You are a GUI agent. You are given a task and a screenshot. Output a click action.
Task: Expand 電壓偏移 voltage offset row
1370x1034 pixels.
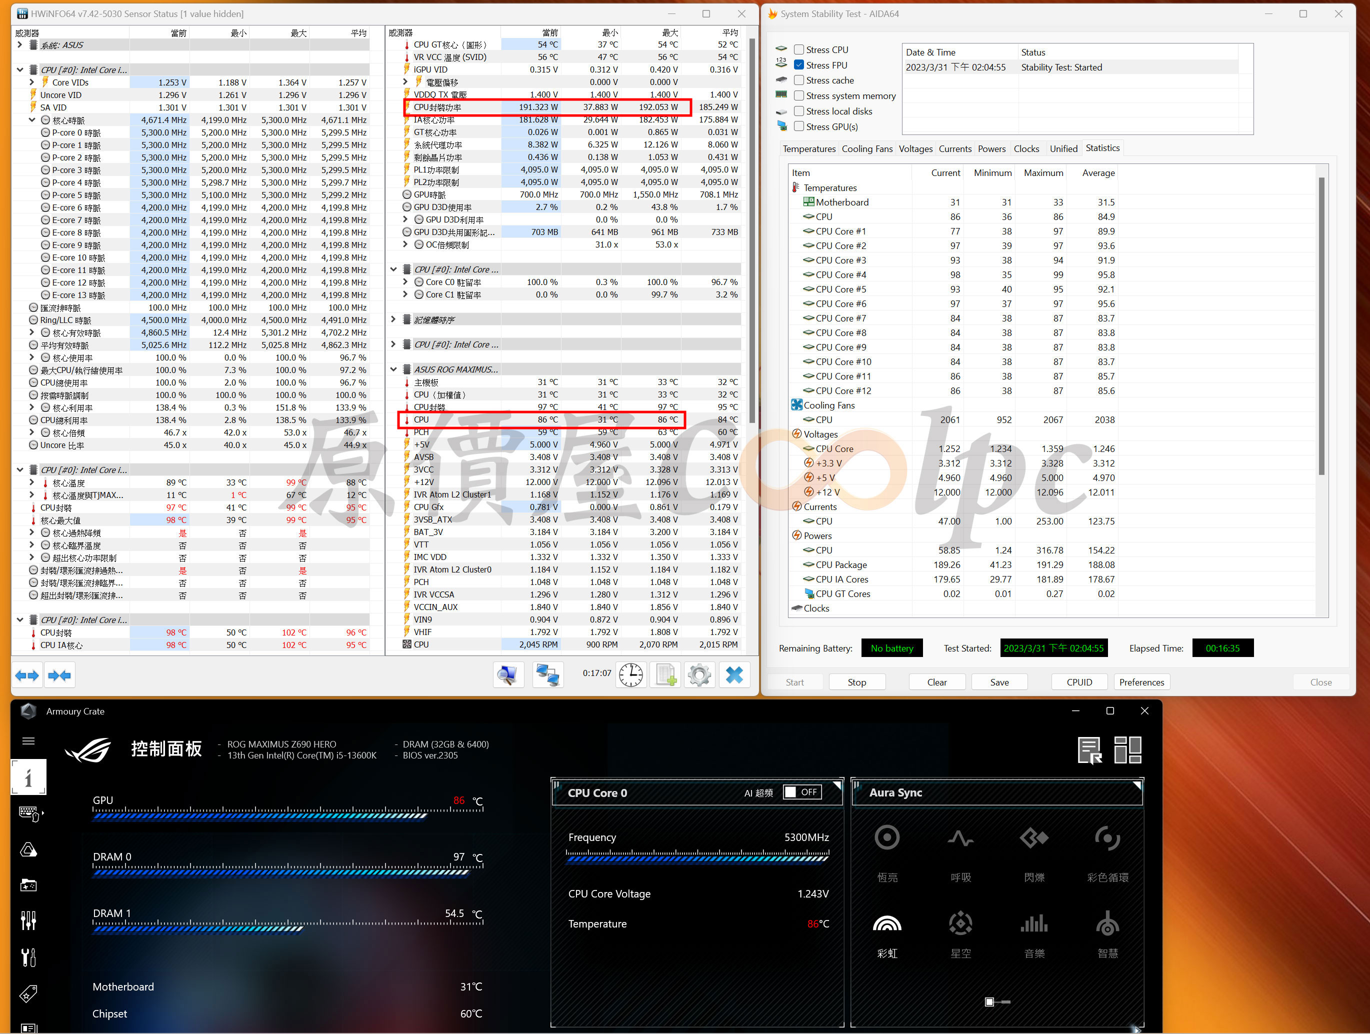click(x=405, y=82)
